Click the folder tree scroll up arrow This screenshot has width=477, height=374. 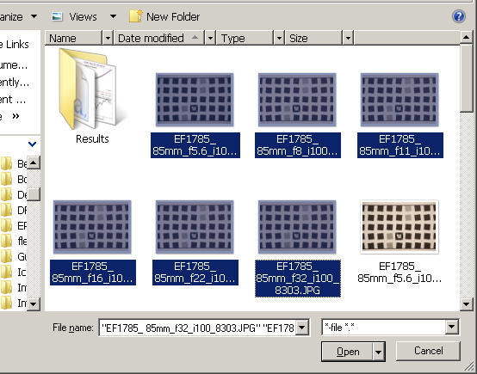tap(34, 163)
